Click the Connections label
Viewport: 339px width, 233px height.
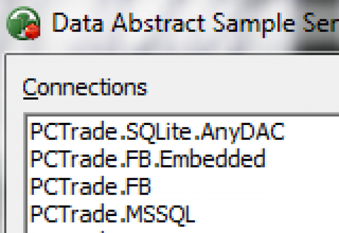point(84,88)
